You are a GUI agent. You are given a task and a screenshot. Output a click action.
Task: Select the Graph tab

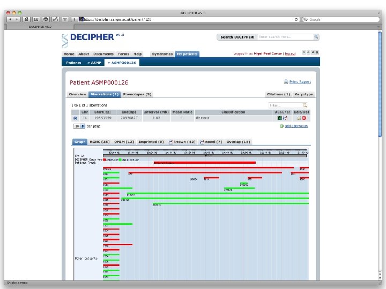pos(80,142)
